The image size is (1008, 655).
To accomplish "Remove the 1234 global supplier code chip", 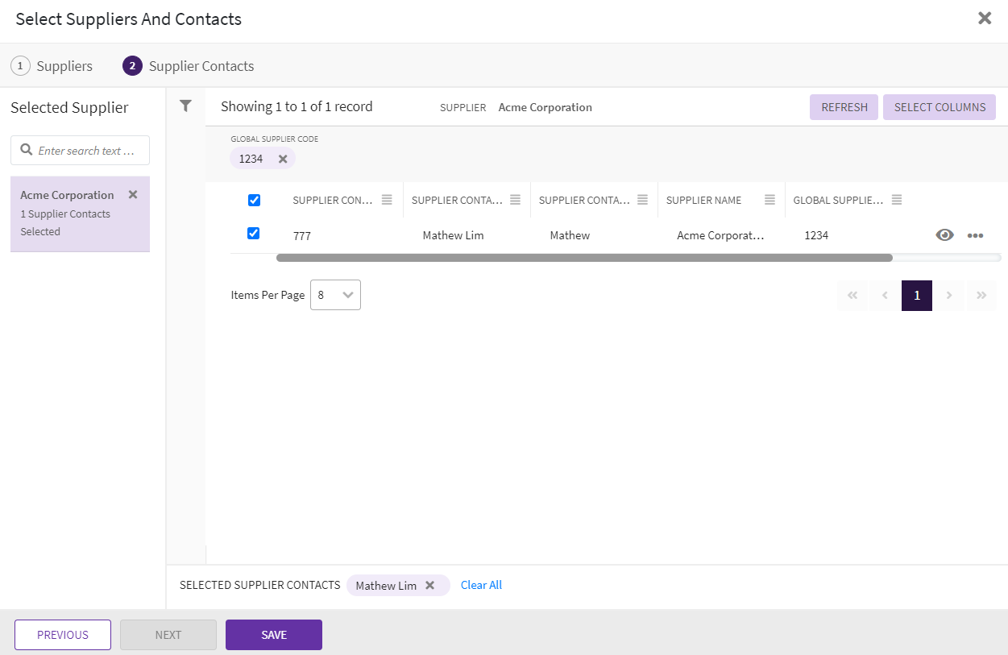I will click(283, 159).
